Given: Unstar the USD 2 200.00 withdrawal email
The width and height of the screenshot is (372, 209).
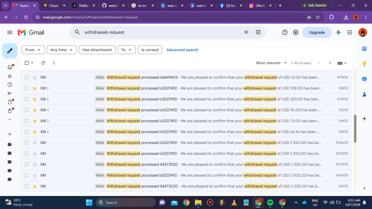Looking at the screenshot, I should pos(35,186).
